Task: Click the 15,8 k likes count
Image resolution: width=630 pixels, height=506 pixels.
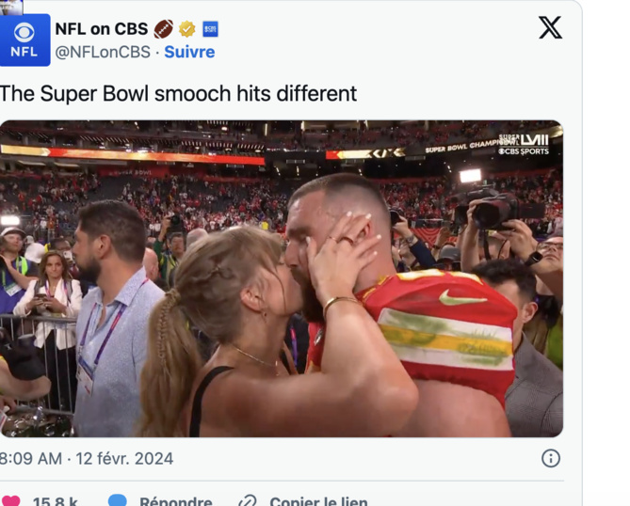Action: (x=55, y=501)
